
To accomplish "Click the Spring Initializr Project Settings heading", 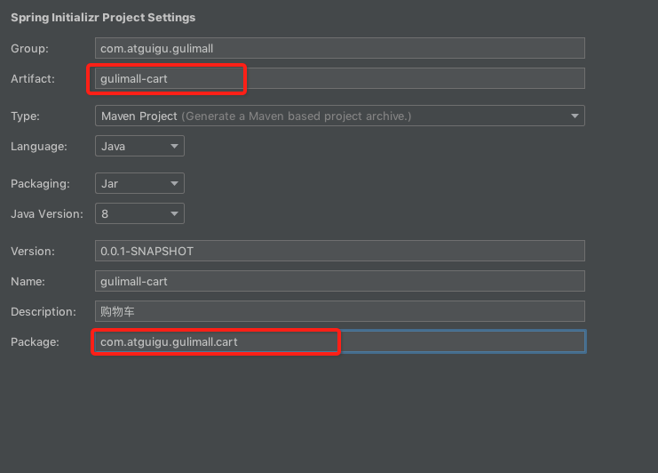I will click(x=103, y=17).
